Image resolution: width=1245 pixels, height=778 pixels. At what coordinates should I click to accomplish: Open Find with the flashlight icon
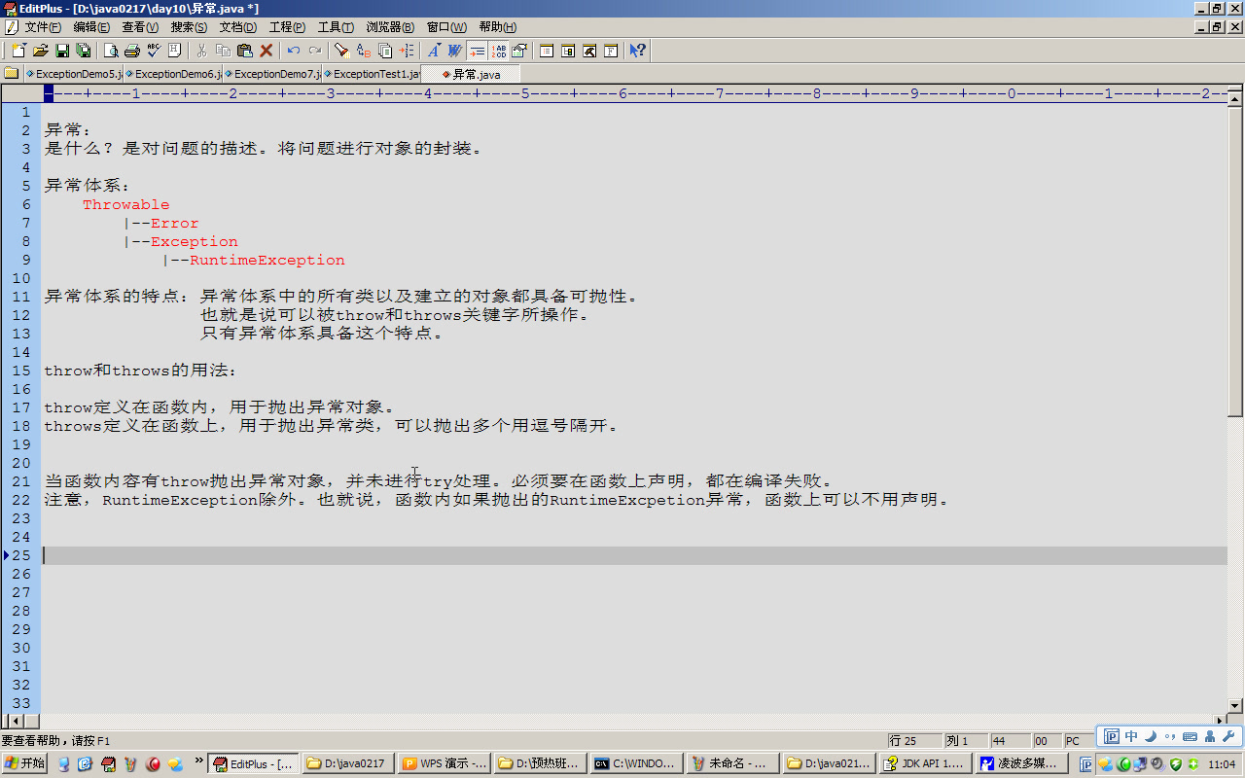pyautogui.click(x=341, y=51)
